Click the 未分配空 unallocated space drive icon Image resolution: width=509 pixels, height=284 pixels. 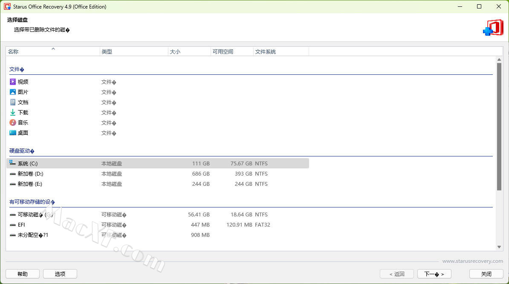coord(13,235)
